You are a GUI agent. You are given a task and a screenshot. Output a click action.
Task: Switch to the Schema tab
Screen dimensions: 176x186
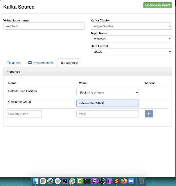(14, 63)
